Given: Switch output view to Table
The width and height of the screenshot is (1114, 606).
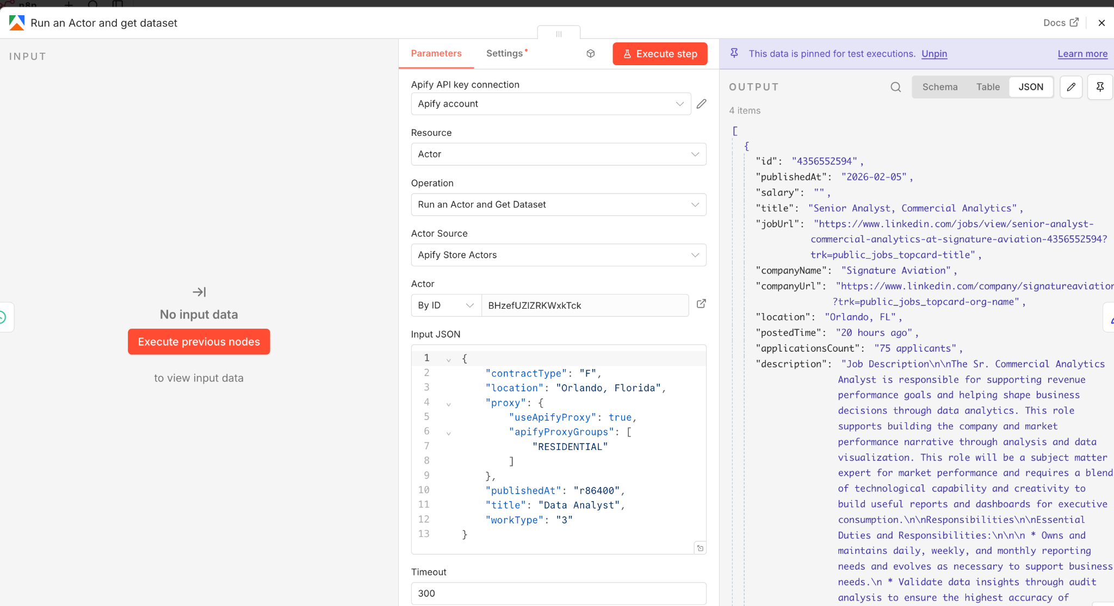Looking at the screenshot, I should click(x=988, y=87).
